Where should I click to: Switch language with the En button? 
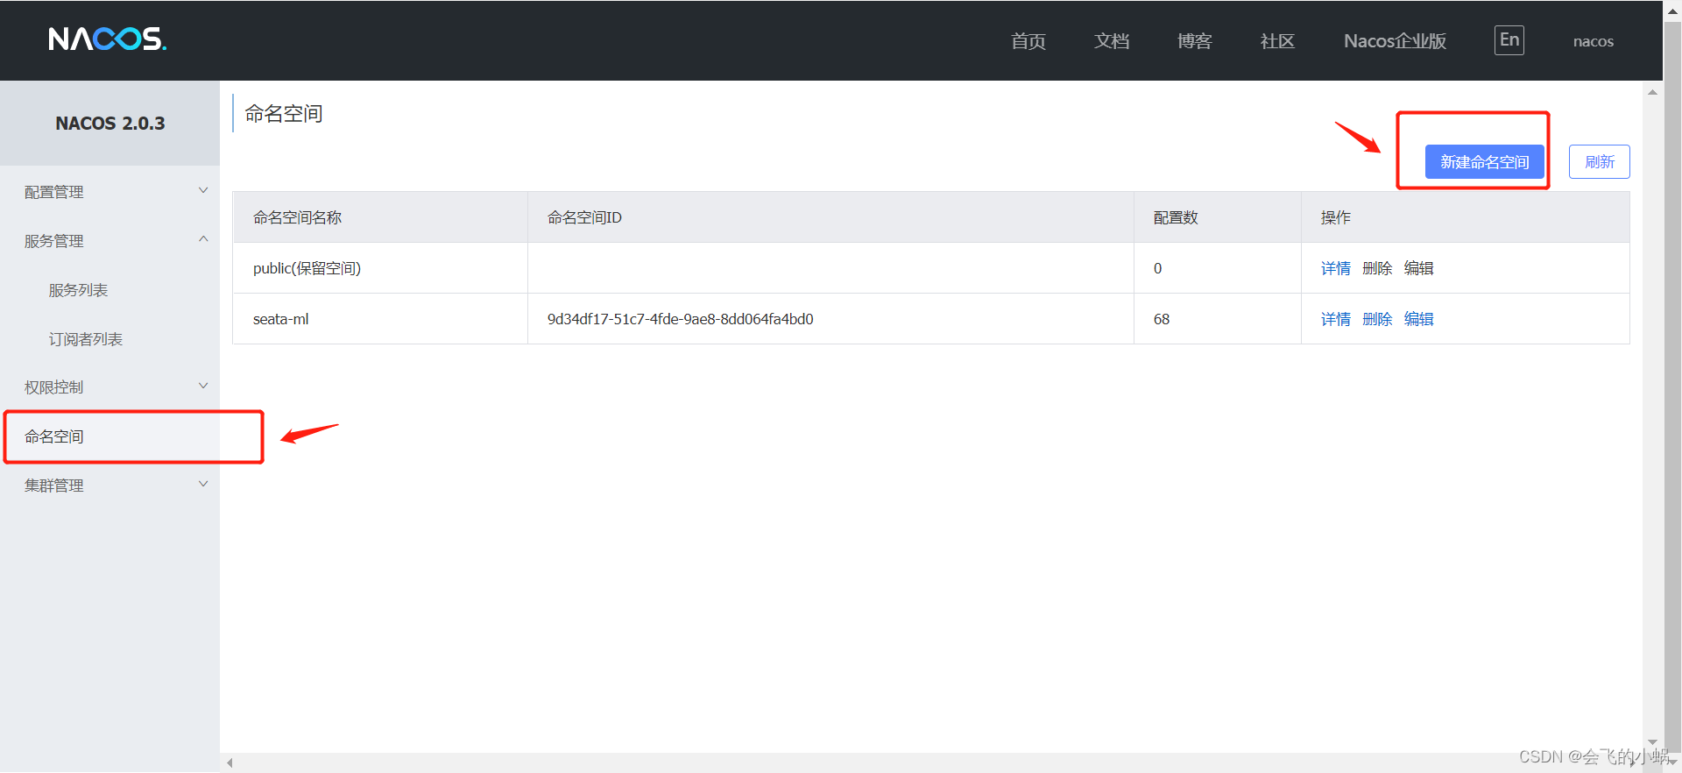[x=1509, y=40]
